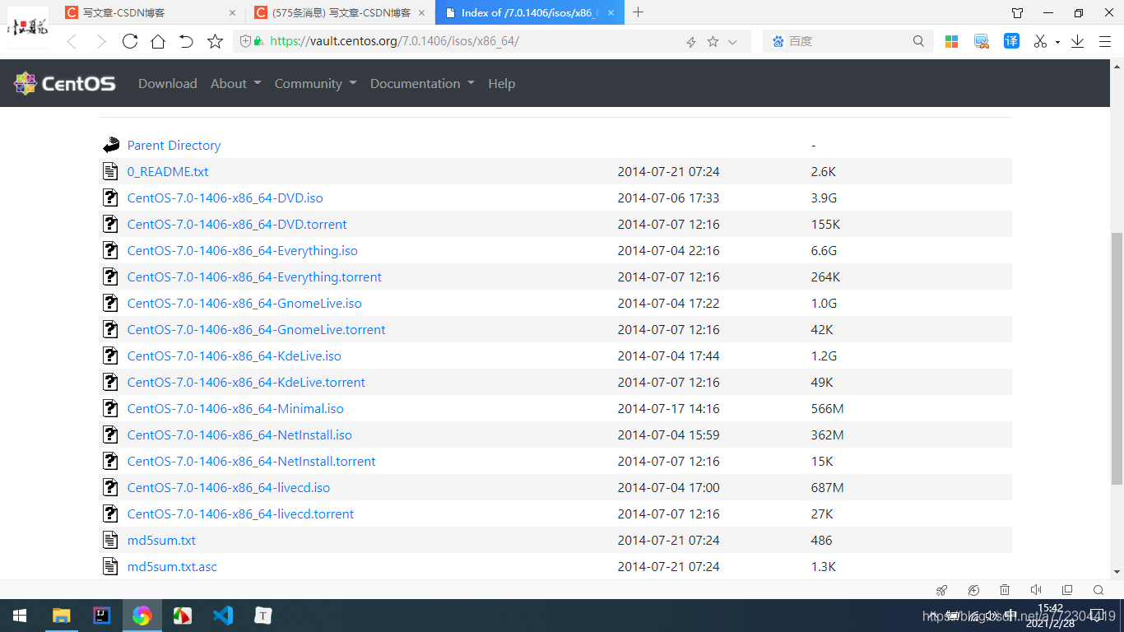
Task: Click the lightning speed mode icon
Action: (x=691, y=42)
